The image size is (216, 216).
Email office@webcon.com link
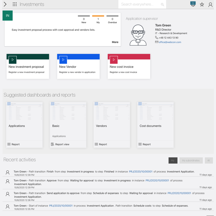coord(170,42)
